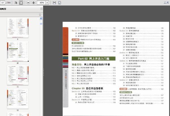Collapse the thumbnails panel with arrow button
This screenshot has height=116, width=170.
pos(41,9)
